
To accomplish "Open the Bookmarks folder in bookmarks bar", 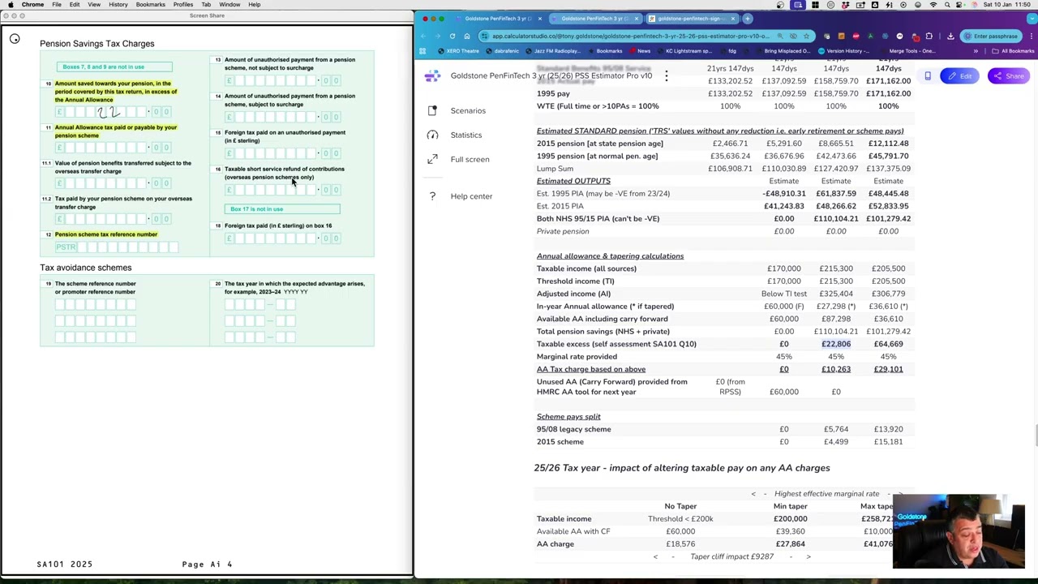I will (604, 51).
